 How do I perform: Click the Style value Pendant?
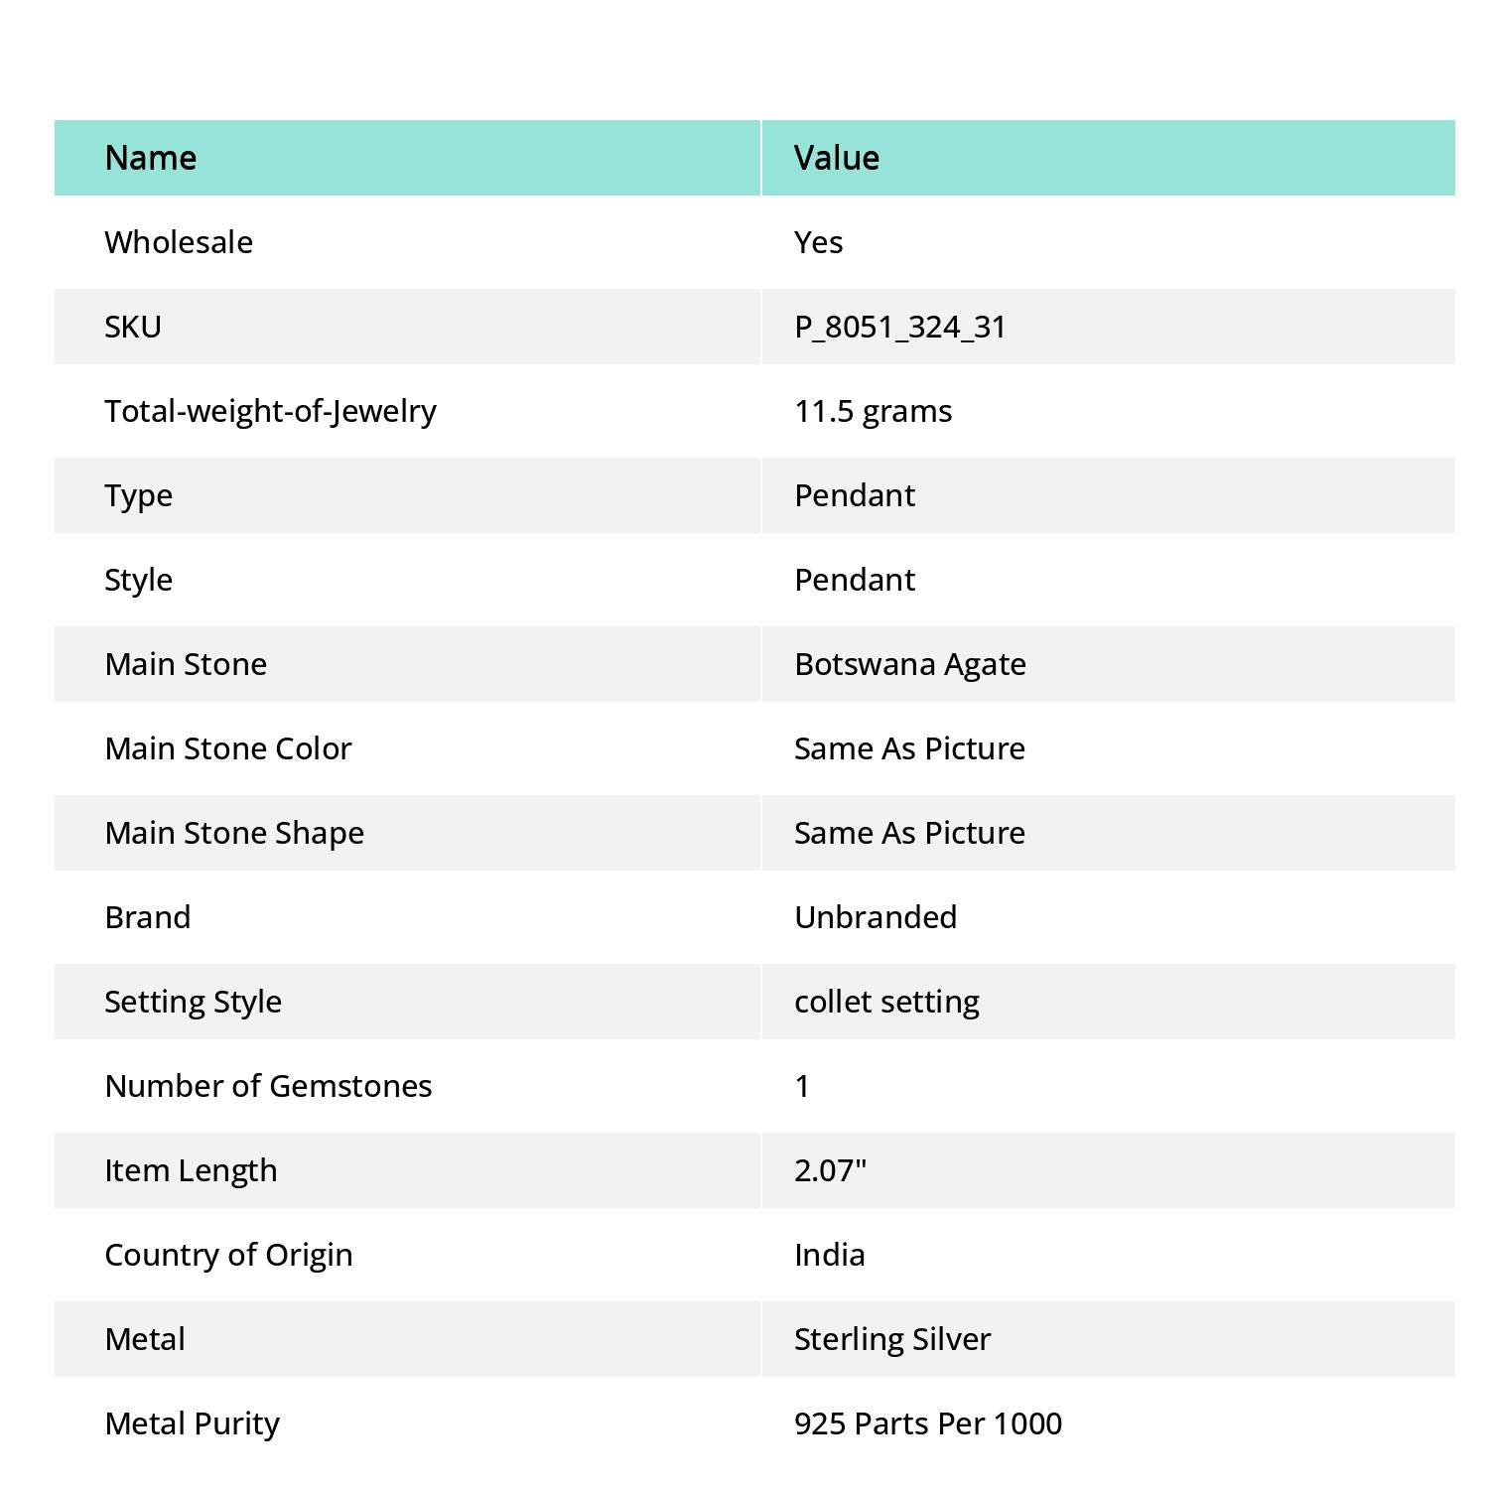(855, 580)
